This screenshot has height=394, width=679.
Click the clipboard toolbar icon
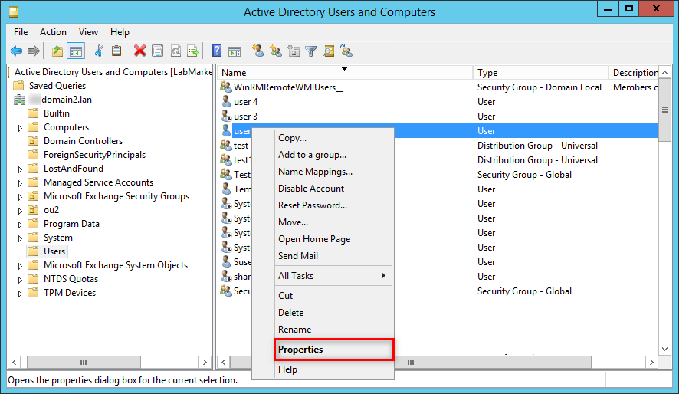pos(116,51)
